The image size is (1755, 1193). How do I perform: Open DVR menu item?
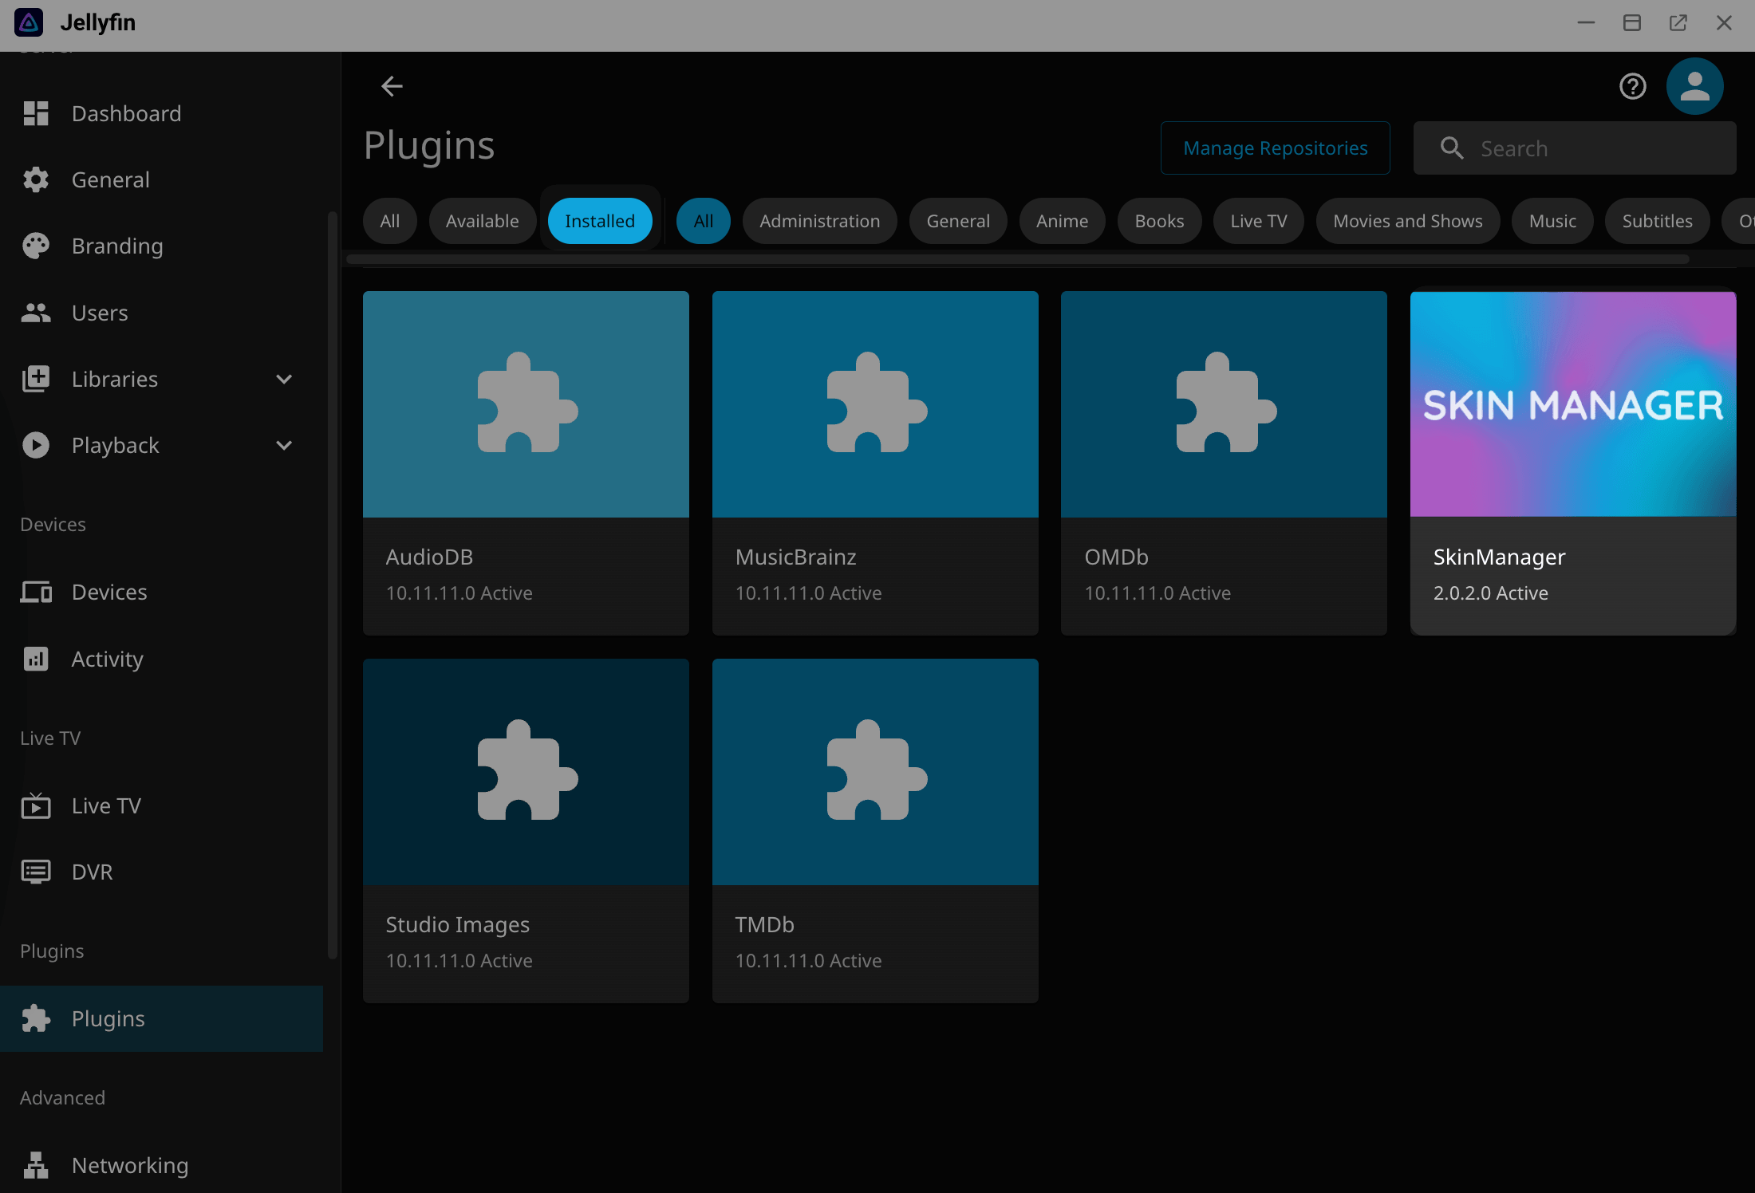[161, 872]
